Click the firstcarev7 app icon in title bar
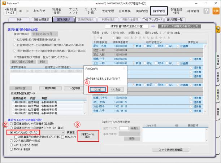This screenshot has width=221, height=163. 4,3
